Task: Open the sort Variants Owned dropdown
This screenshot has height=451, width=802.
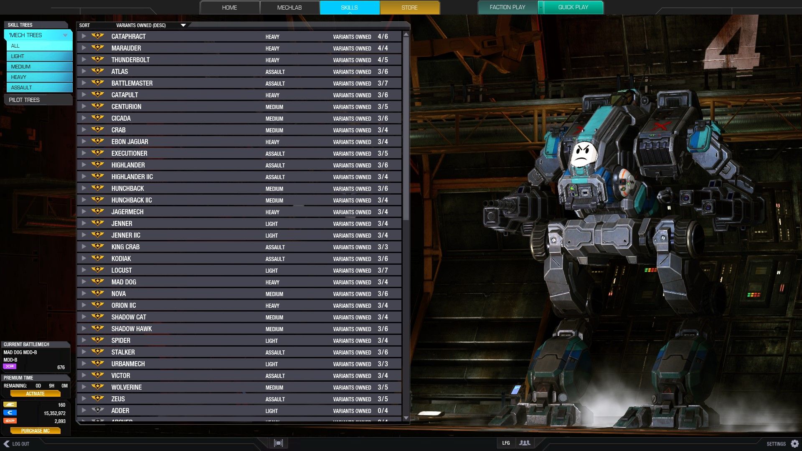Action: tap(183, 25)
